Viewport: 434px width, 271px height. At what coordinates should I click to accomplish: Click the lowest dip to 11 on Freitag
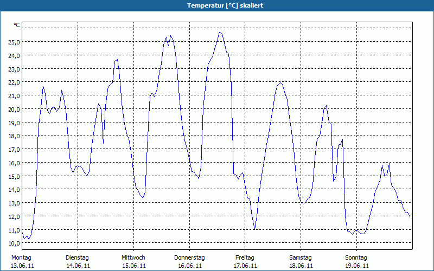(x=254, y=229)
